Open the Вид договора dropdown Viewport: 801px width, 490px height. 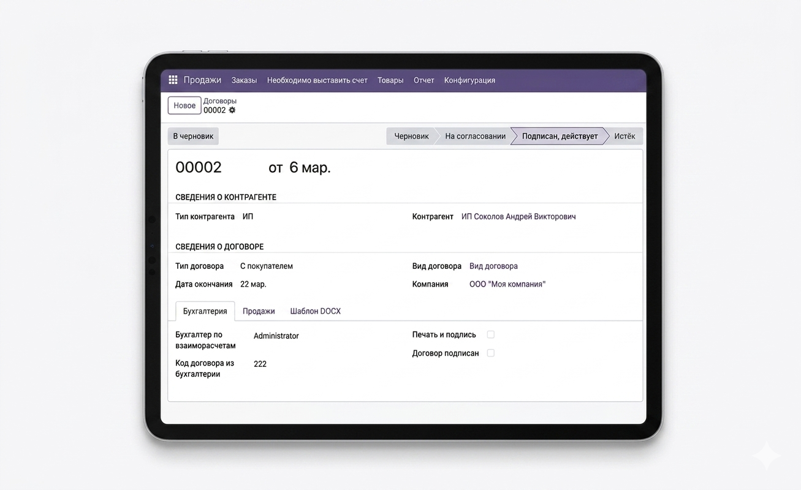(493, 266)
